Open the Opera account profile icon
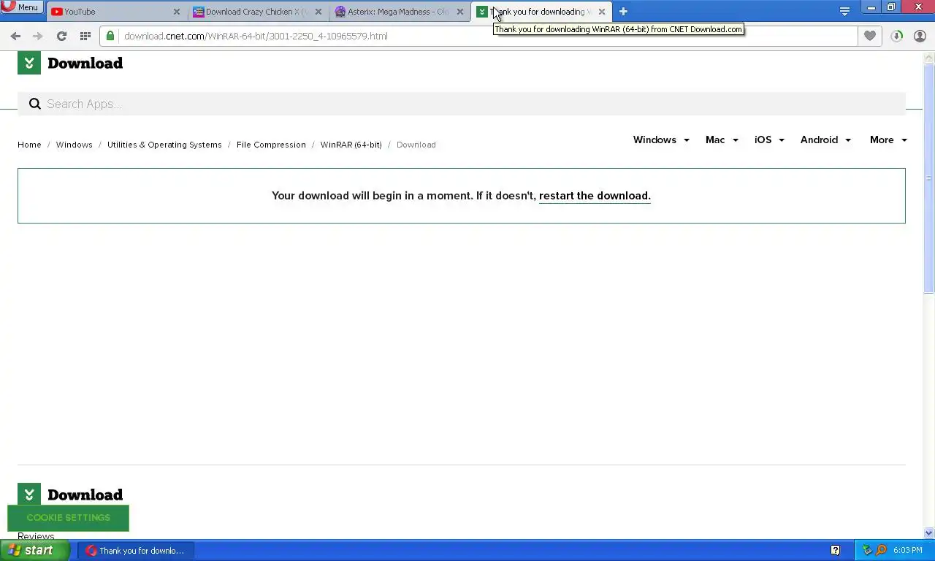935x561 pixels. pyautogui.click(x=920, y=36)
